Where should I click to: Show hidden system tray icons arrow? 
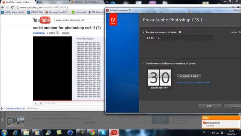point(209,133)
